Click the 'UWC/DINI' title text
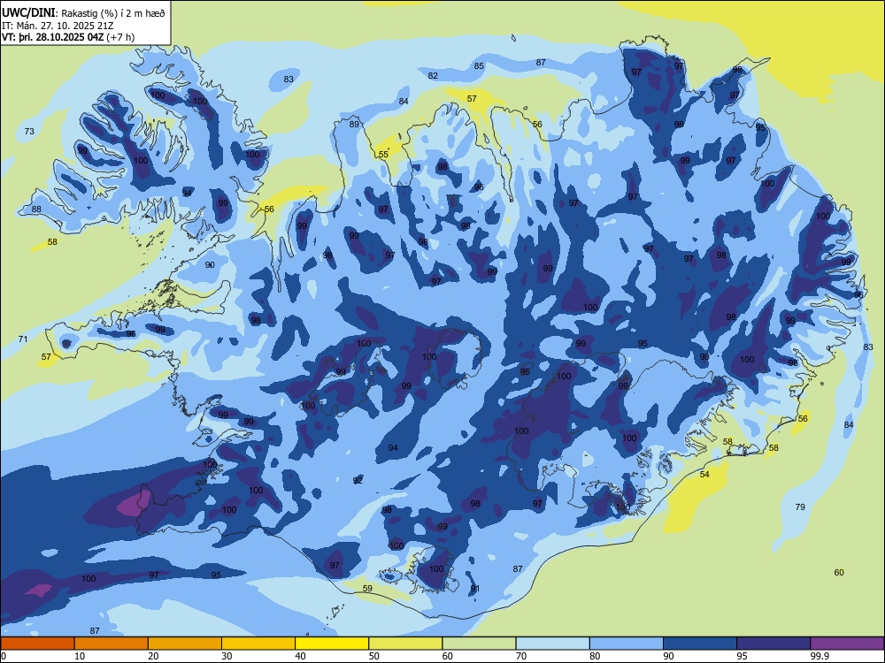 [x=29, y=12]
